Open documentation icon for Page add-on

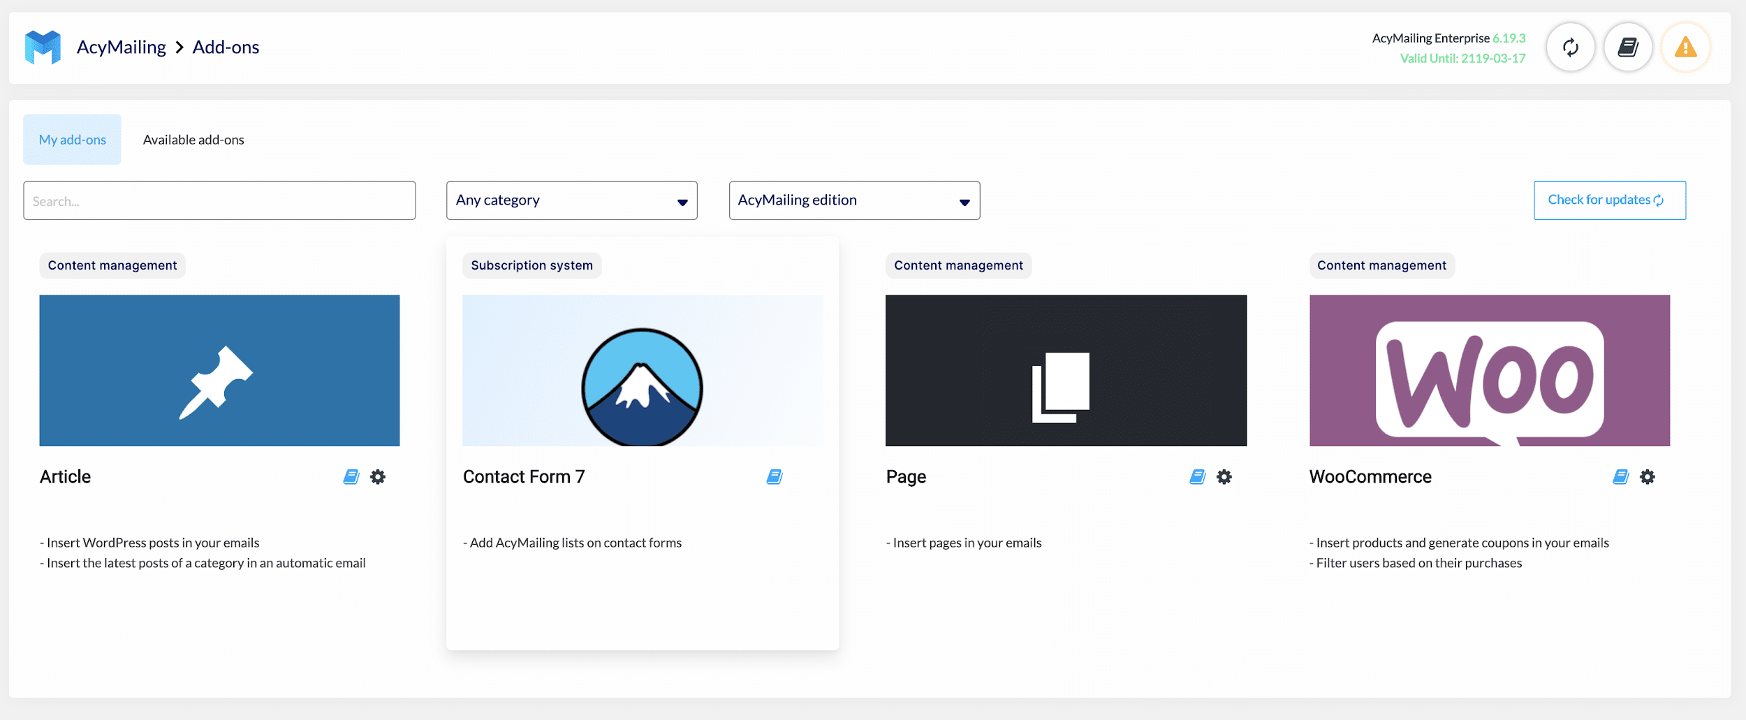pyautogui.click(x=1198, y=477)
